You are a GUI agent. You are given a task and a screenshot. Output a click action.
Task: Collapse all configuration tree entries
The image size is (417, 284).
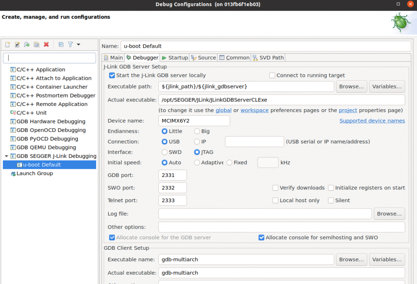tap(61, 44)
